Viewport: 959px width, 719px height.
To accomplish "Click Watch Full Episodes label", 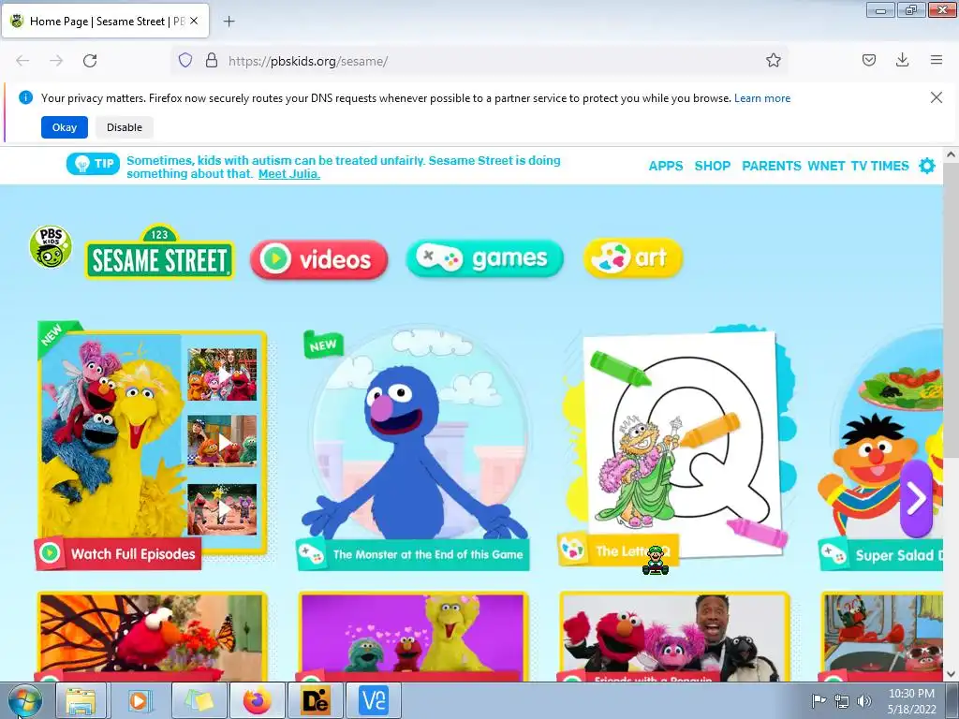I will [x=133, y=554].
